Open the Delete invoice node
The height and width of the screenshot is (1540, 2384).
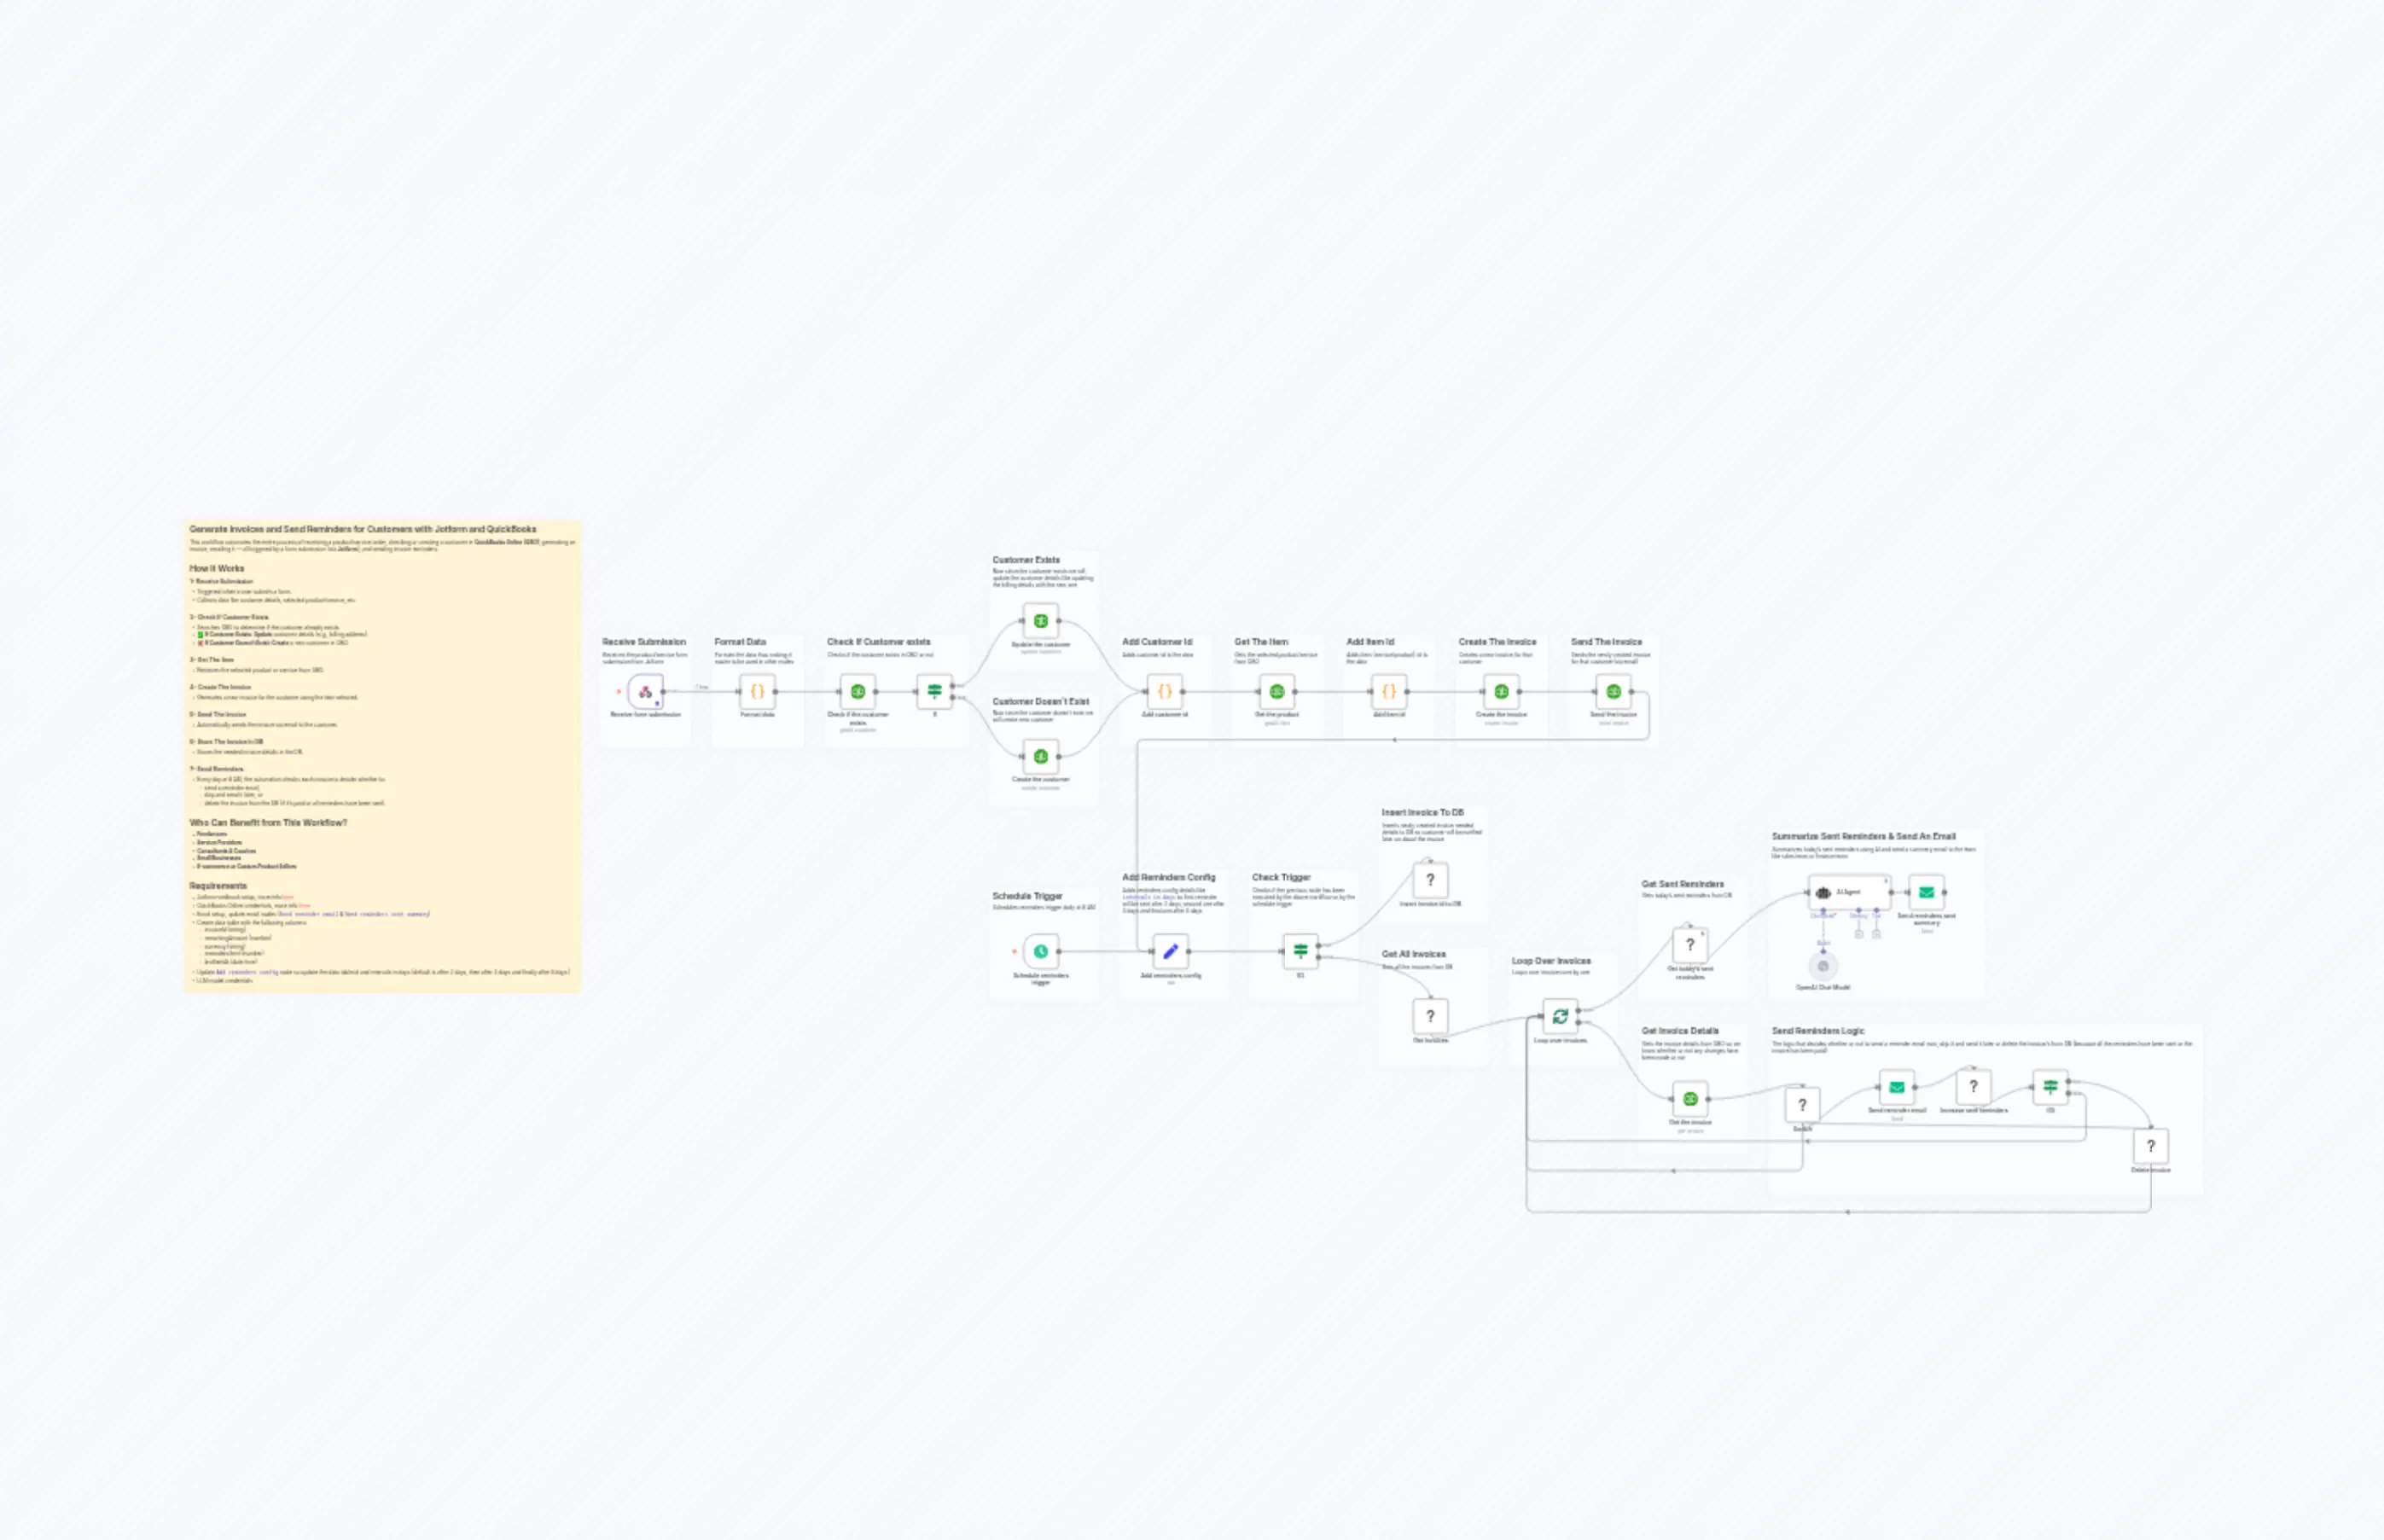[2149, 1146]
